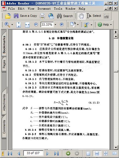Switch to the Pages side tab
The image size is (119, 158).
point(4,64)
